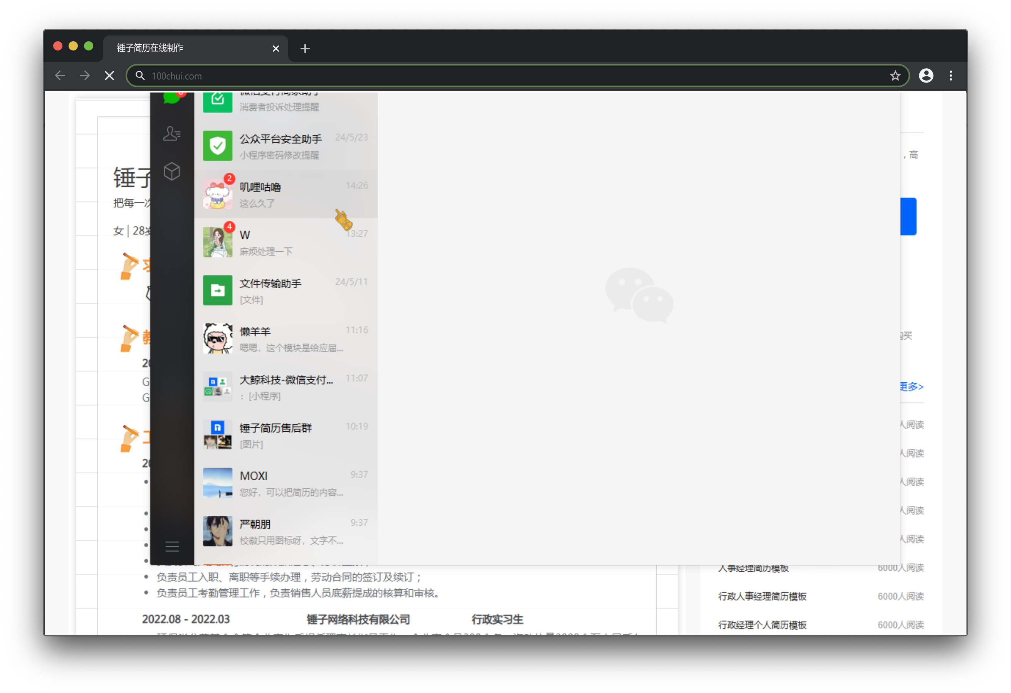
Task: Click the search icon in address bar
Action: pos(139,76)
